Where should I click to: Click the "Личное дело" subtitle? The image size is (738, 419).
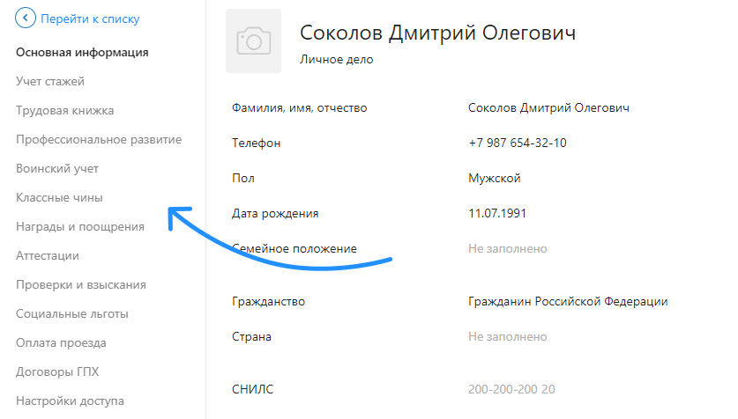click(x=337, y=60)
